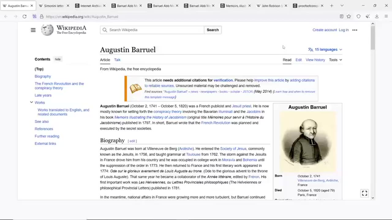Viewport: 392px width, 220px height.
Task: Open View history for the article
Action: (315, 60)
